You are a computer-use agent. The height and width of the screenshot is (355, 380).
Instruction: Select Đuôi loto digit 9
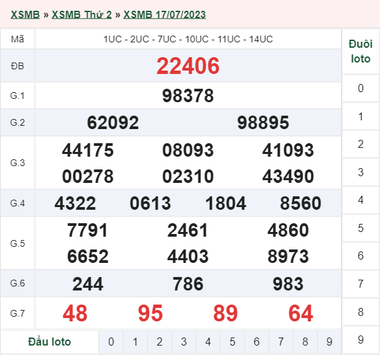[360, 340]
